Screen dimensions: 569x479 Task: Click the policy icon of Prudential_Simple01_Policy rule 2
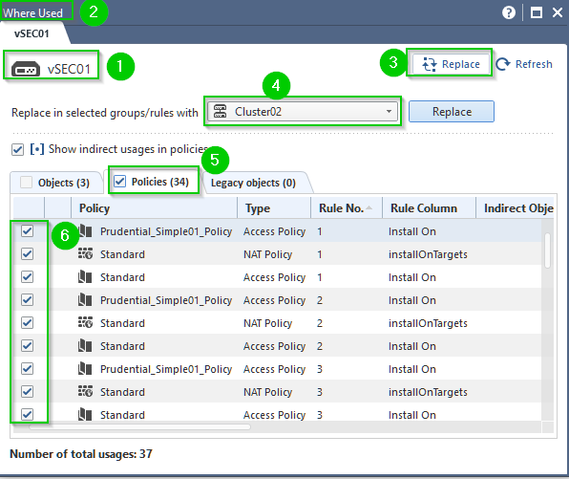point(85,300)
